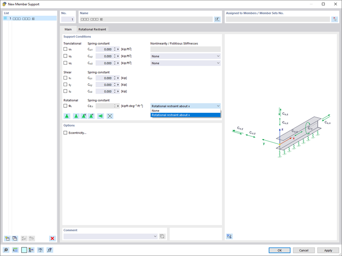The height and width of the screenshot is (256, 342).
Task: Expand Cs,x spring constant arrow menu
Action: (x=118, y=78)
